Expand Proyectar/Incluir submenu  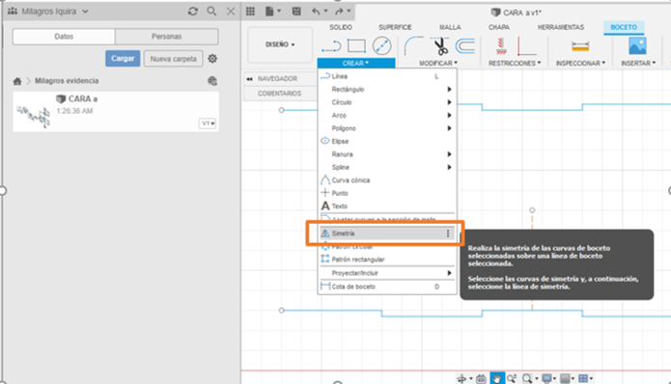click(x=387, y=273)
